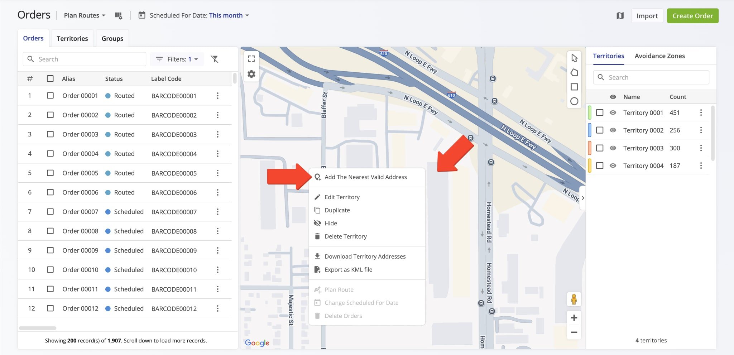The image size is (734, 355).
Task: Select the checkbox for Order 00002
Action: tap(50, 115)
